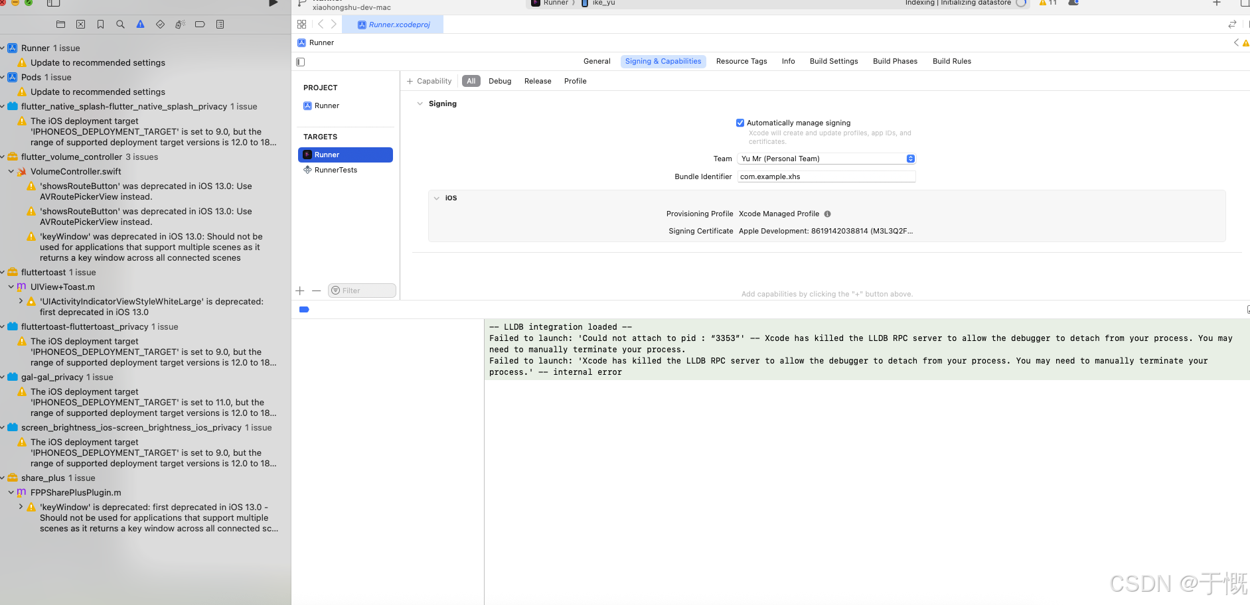Click the targets Filter field
1250x605 pixels.
[362, 291]
